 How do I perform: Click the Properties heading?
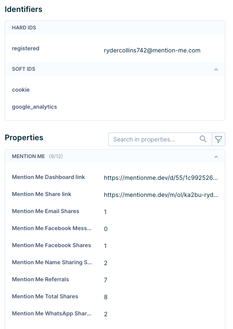pos(24,138)
